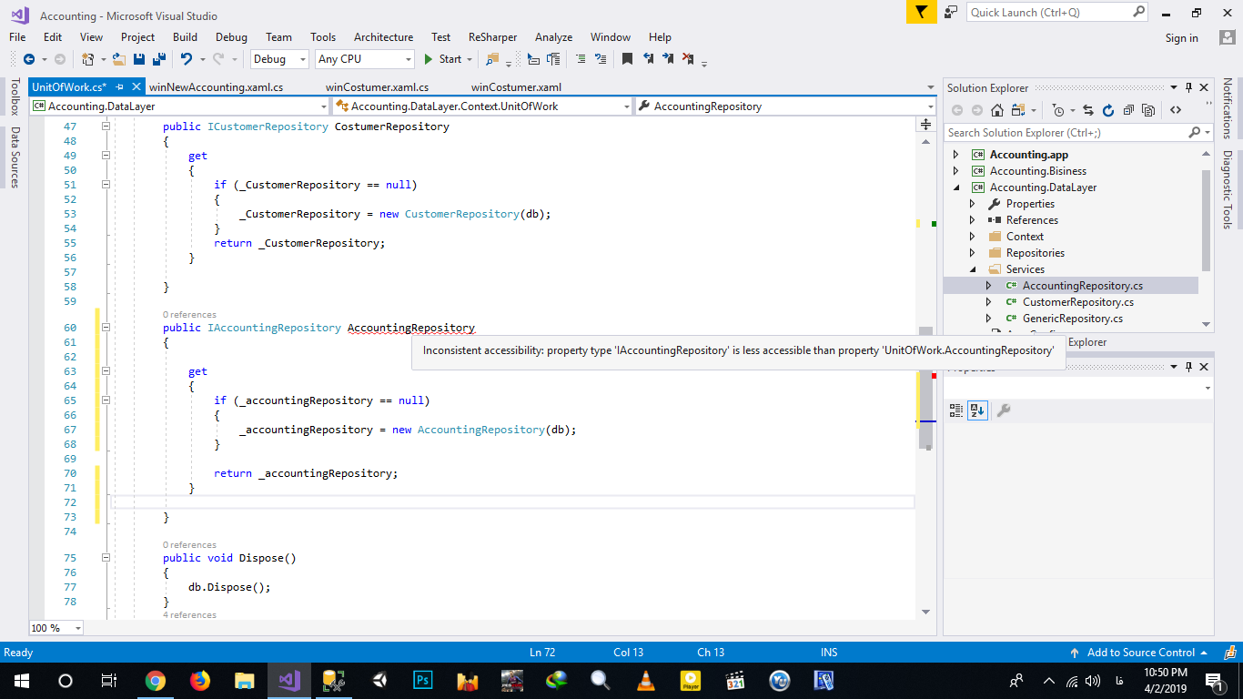Click the Navigate Backward toolbar arrow
1243x699 pixels.
click(x=29, y=59)
